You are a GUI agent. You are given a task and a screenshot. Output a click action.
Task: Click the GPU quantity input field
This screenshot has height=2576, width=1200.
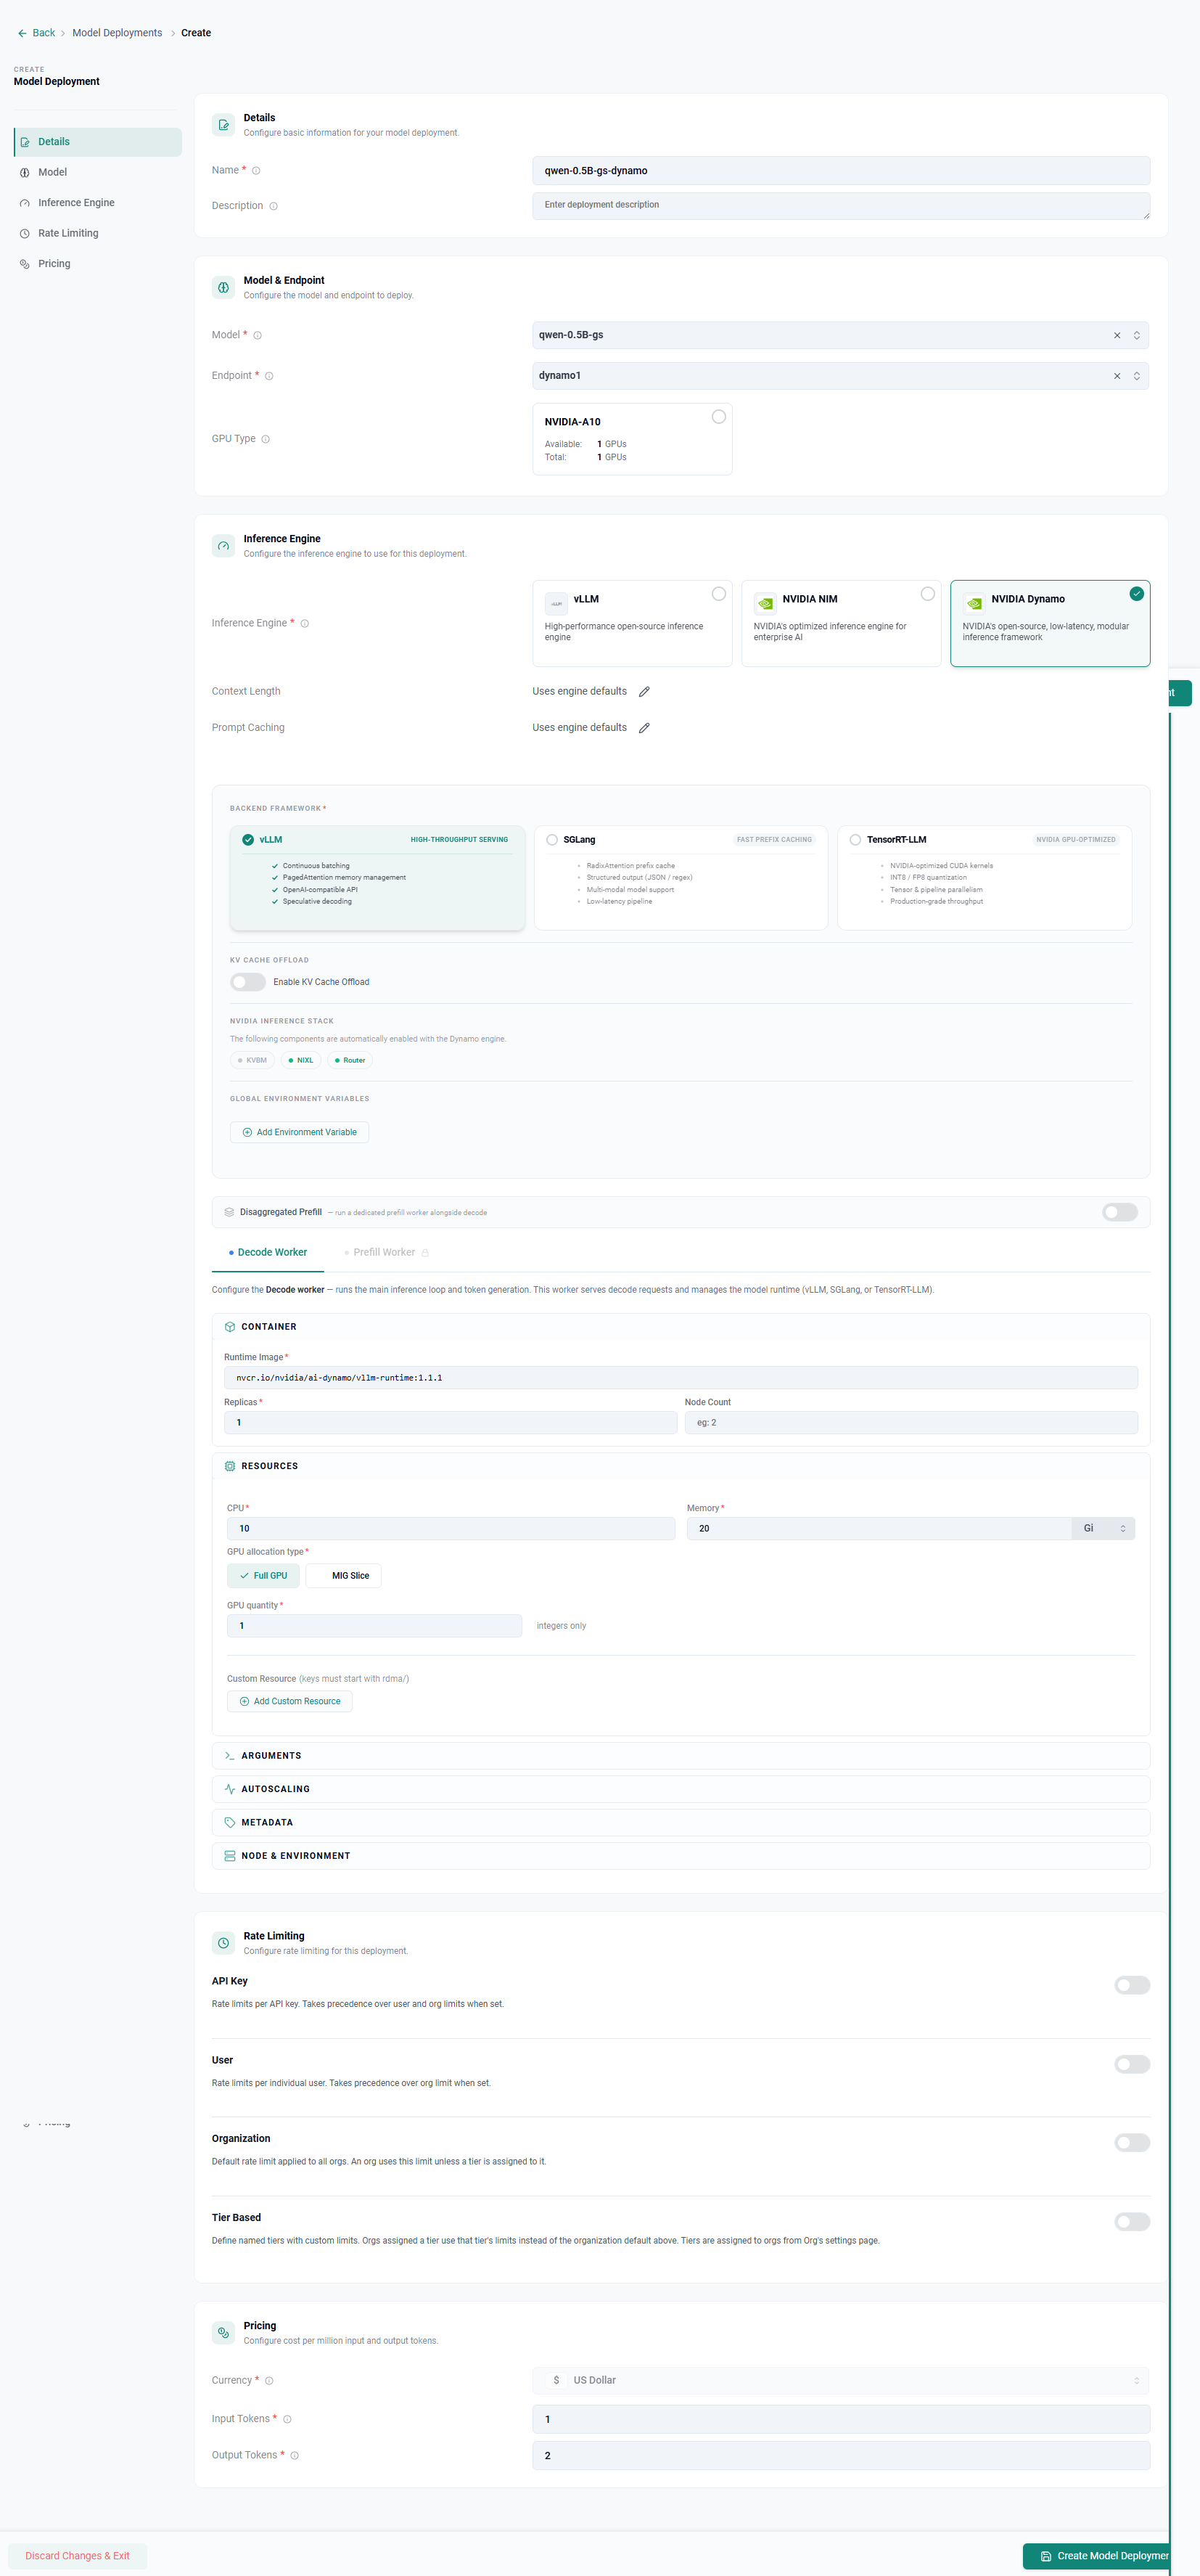pyautogui.click(x=374, y=1626)
